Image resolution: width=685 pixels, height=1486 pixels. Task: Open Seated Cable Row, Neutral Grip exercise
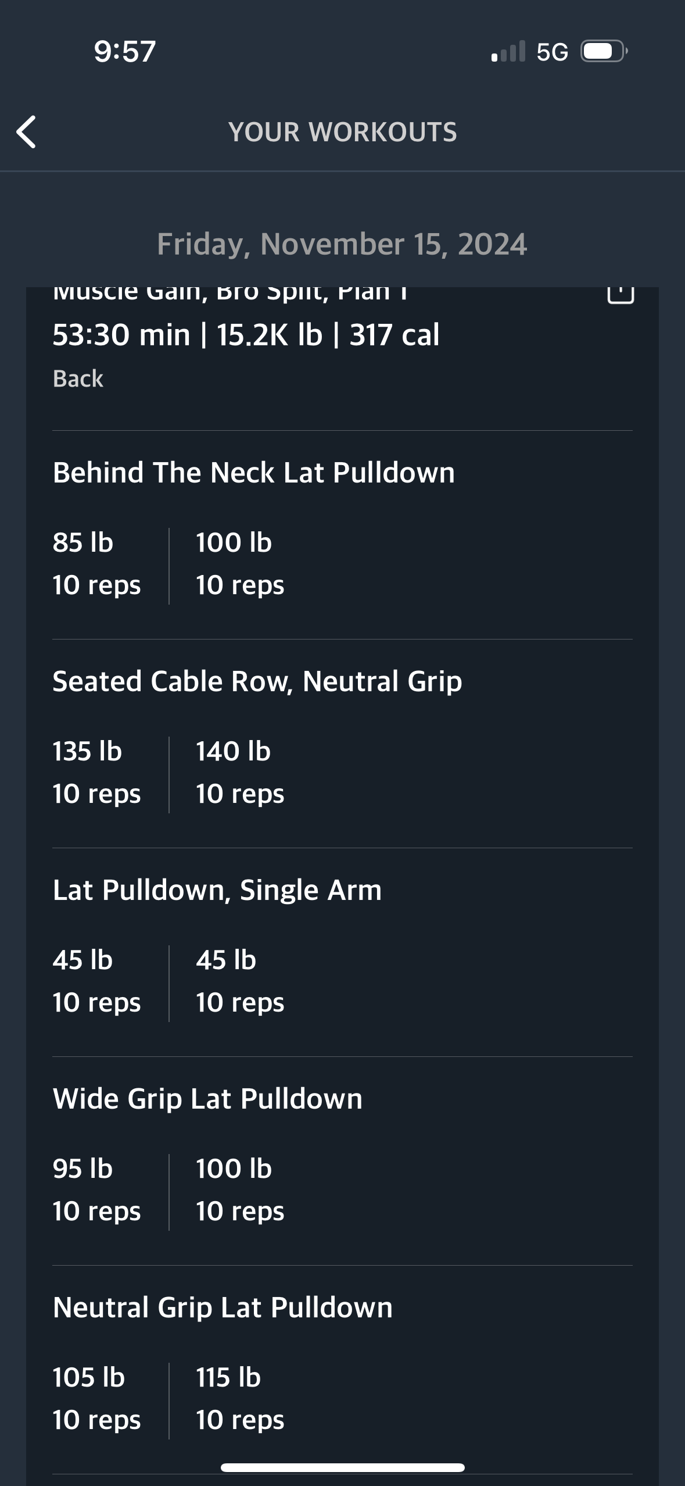tap(257, 681)
